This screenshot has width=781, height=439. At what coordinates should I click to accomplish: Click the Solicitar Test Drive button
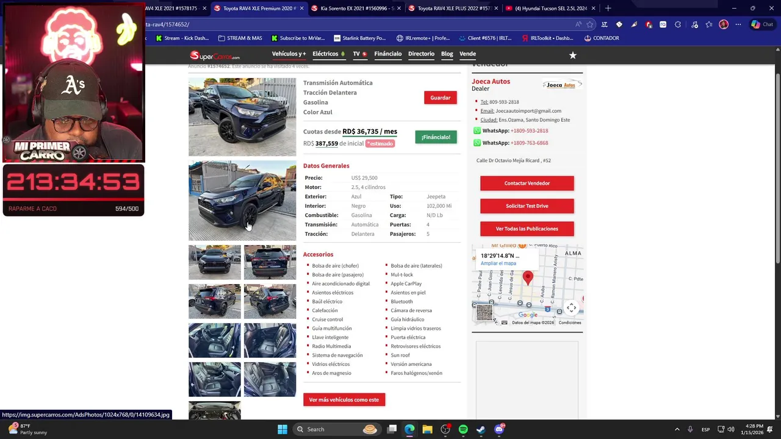click(527, 206)
